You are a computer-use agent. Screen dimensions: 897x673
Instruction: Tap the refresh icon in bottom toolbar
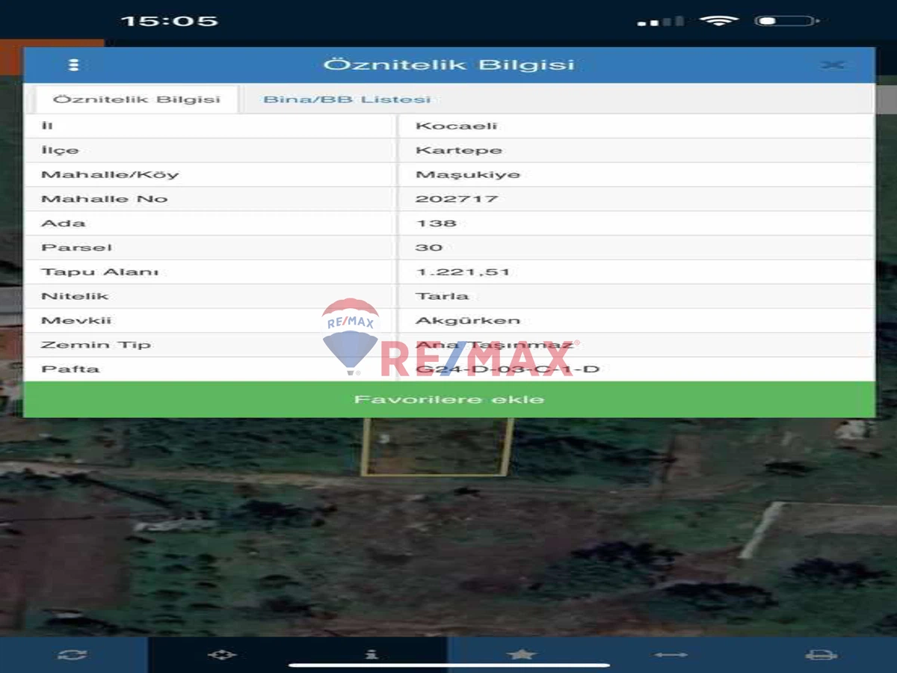73,655
